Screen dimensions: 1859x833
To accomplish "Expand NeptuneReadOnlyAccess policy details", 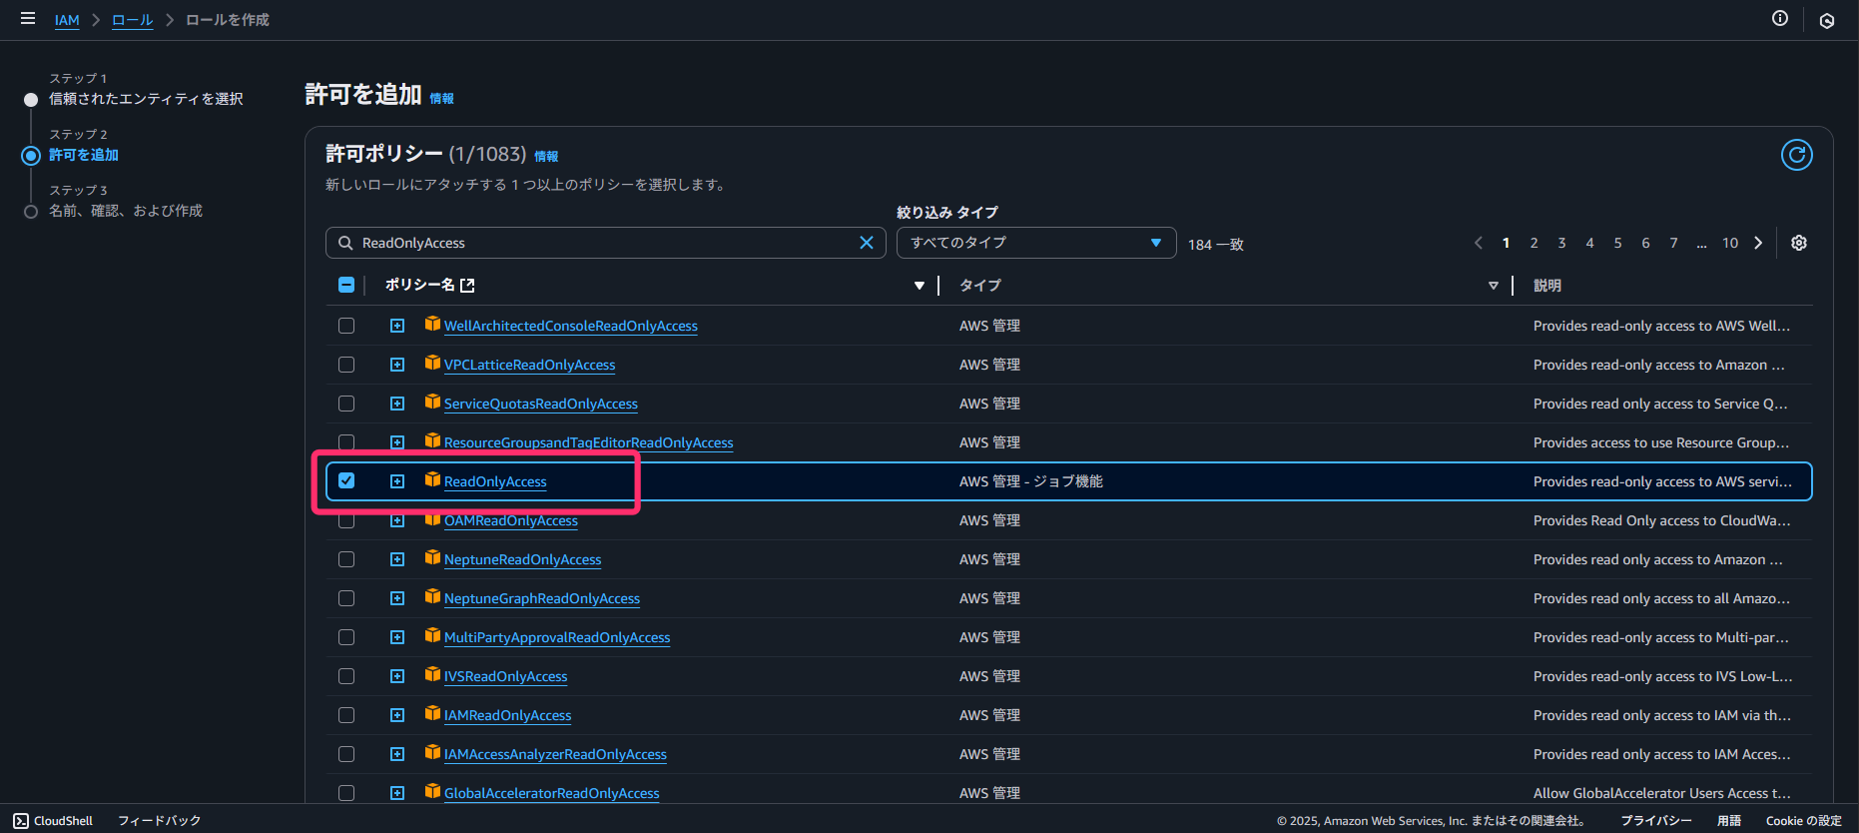I will pos(397,559).
